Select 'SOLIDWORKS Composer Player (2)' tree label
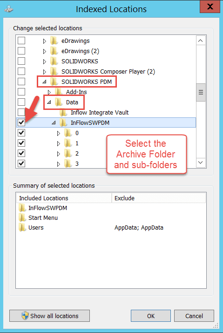The image size is (223, 333). tap(108, 72)
